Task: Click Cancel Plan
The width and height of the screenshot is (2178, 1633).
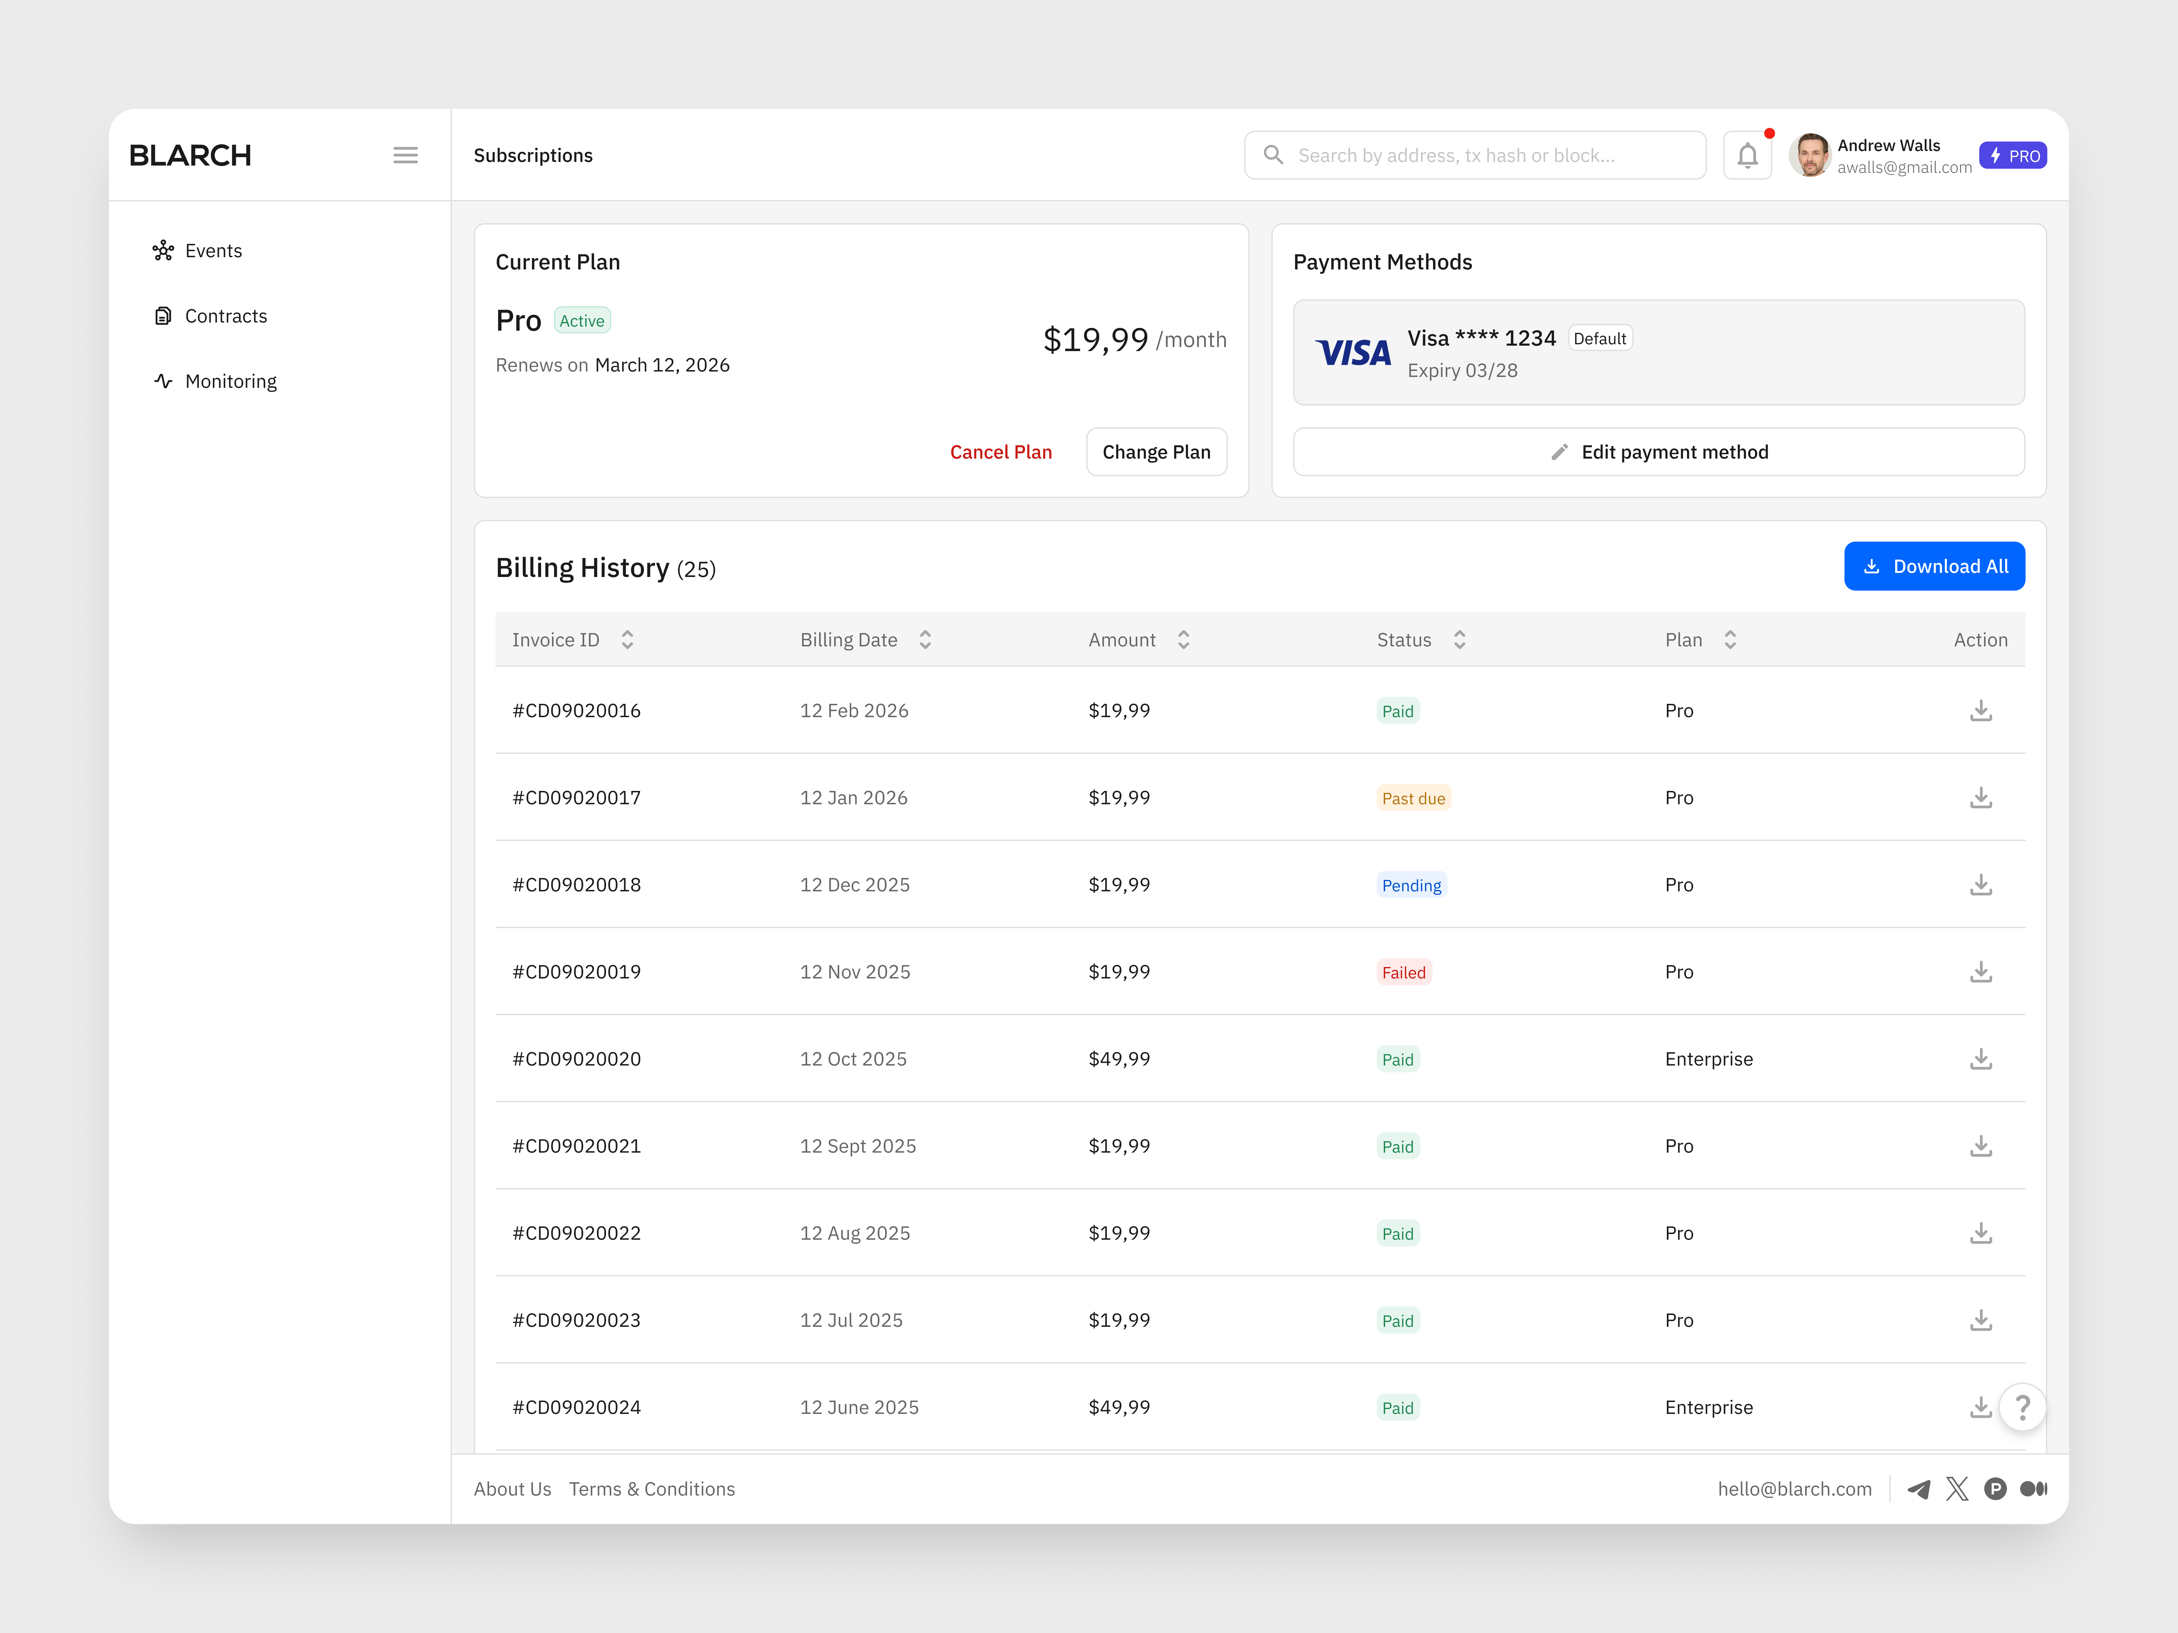Action: click(x=1001, y=452)
